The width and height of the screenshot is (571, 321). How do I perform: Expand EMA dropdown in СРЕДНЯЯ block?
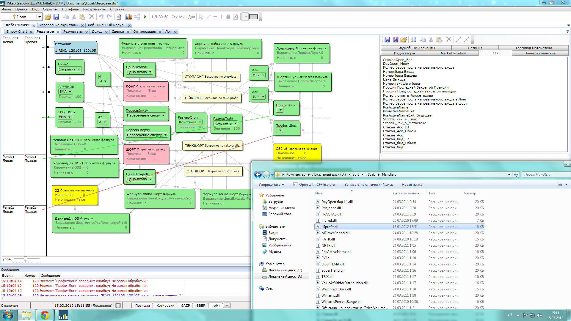tap(69, 92)
